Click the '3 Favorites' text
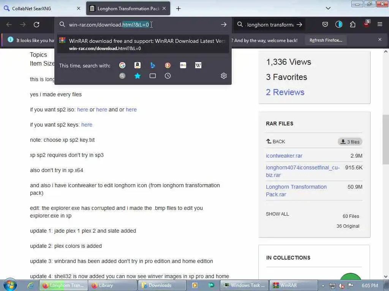 pyautogui.click(x=286, y=77)
